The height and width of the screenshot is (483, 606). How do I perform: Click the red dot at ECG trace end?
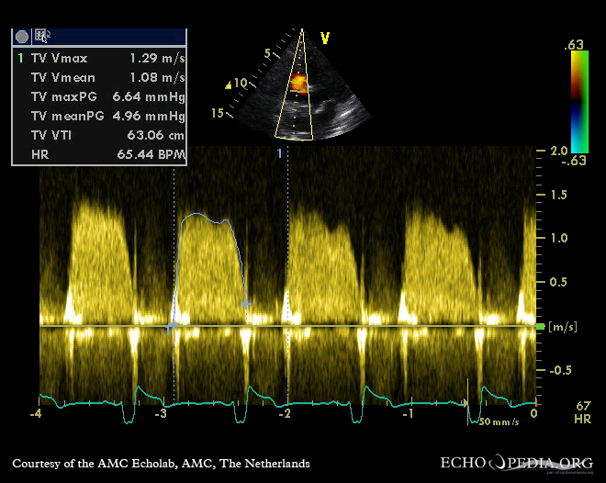(x=535, y=404)
